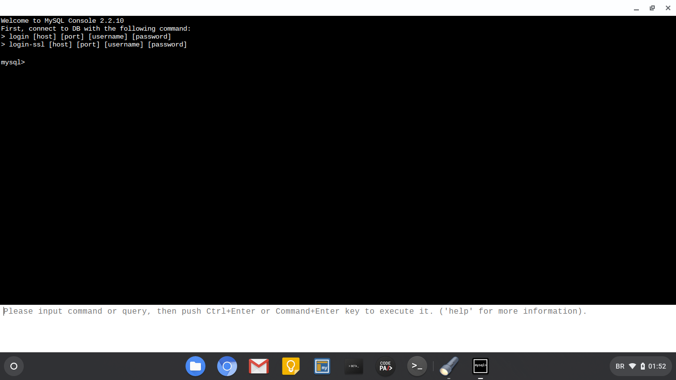
Task: Open the Wi-Fi status icon
Action: point(632,366)
